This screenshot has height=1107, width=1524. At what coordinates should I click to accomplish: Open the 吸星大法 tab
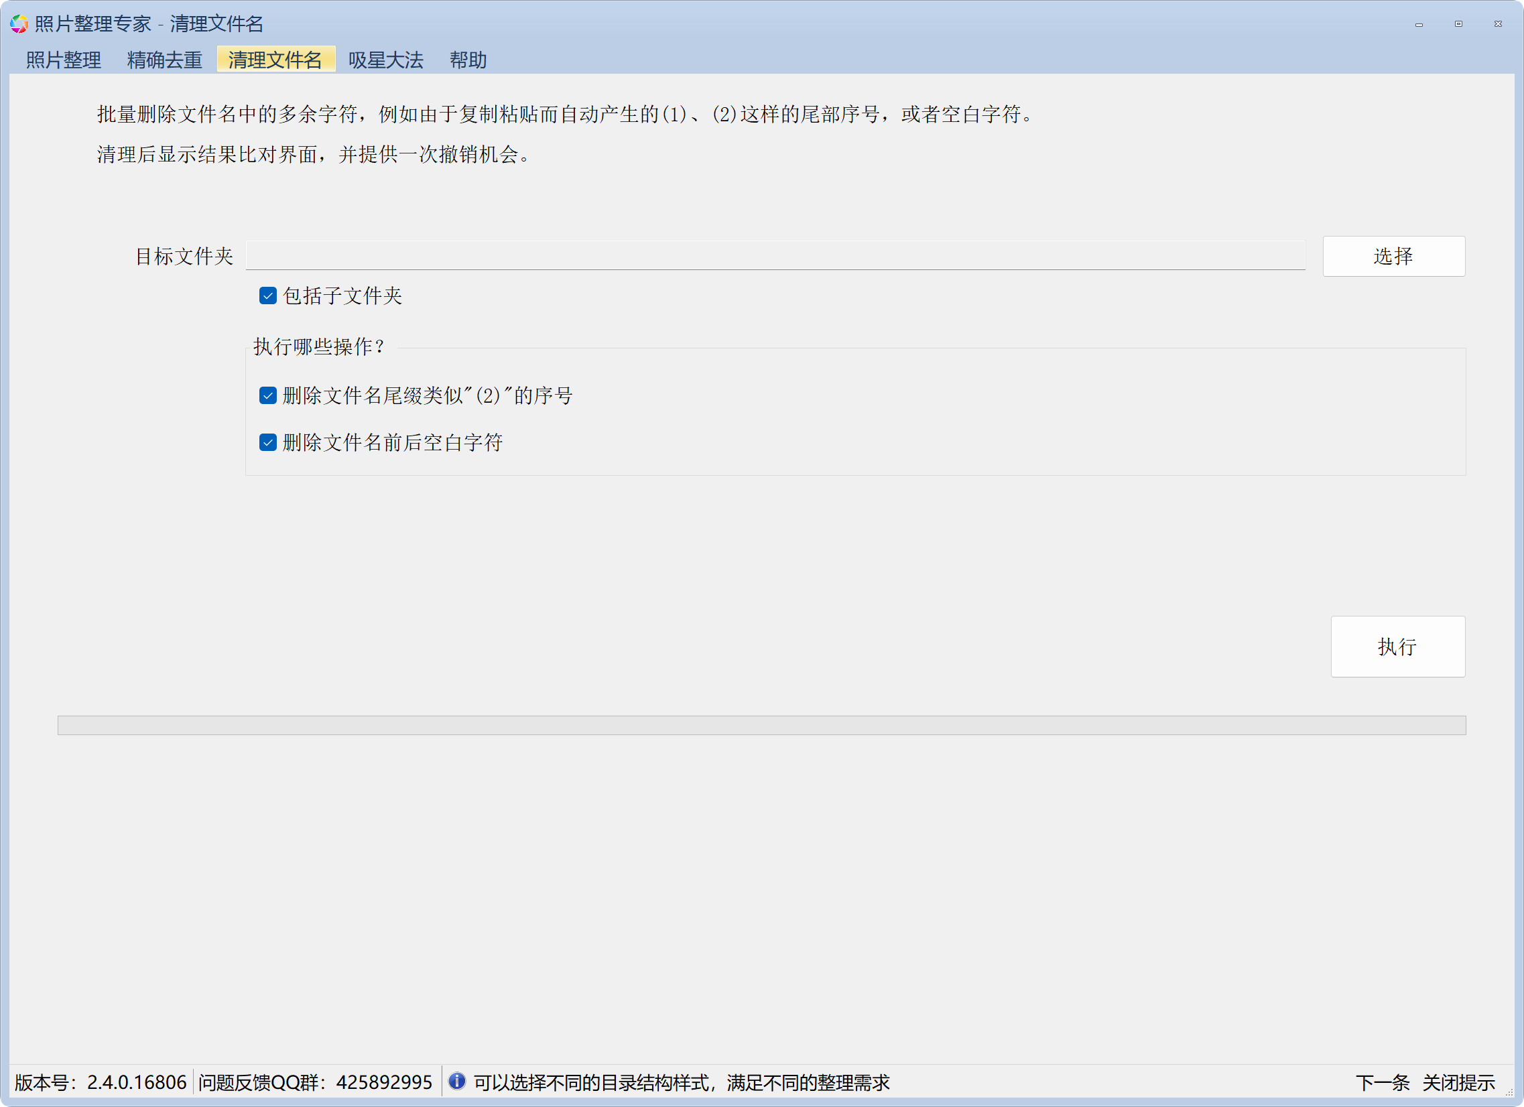(386, 60)
